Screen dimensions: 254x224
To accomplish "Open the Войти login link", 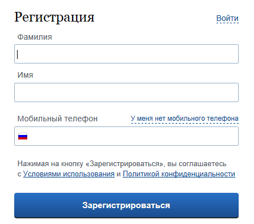I will [x=227, y=18].
